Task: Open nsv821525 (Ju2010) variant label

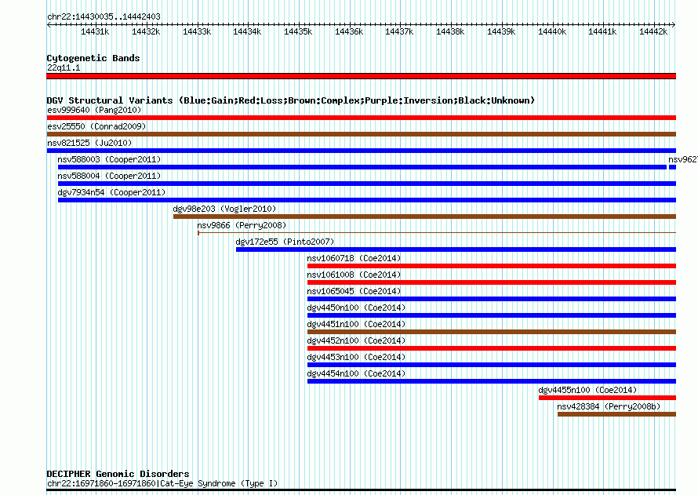Action: pyautogui.click(x=89, y=143)
